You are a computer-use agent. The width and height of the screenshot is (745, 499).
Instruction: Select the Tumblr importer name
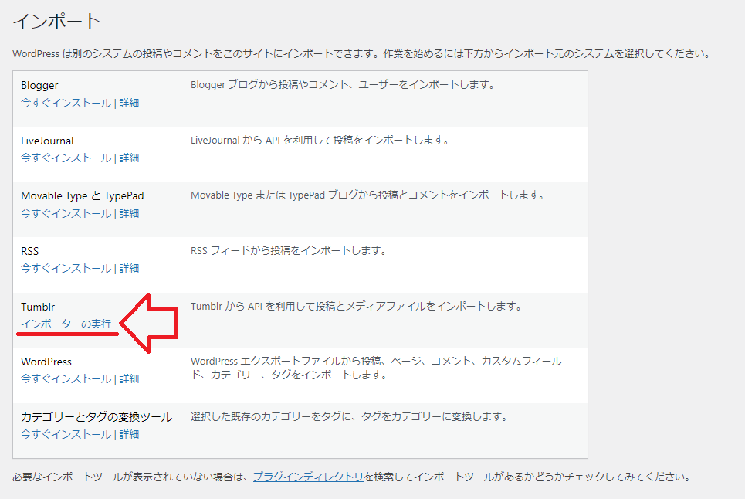tap(38, 307)
